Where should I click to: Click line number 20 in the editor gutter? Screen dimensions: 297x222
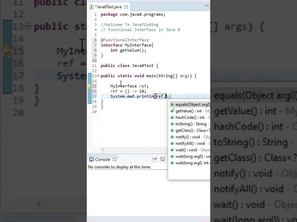pos(94,112)
